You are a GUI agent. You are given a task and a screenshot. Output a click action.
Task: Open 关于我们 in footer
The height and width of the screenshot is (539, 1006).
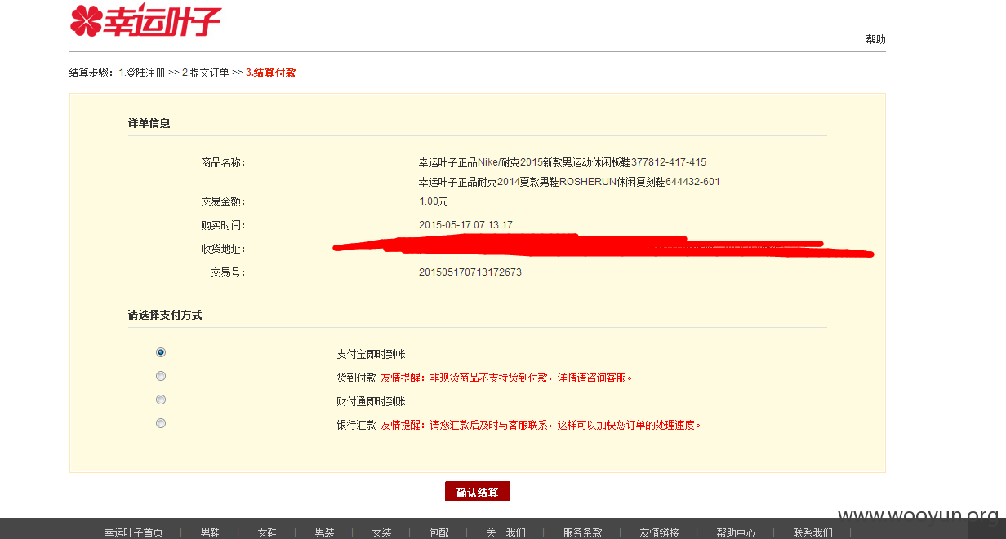[505, 532]
